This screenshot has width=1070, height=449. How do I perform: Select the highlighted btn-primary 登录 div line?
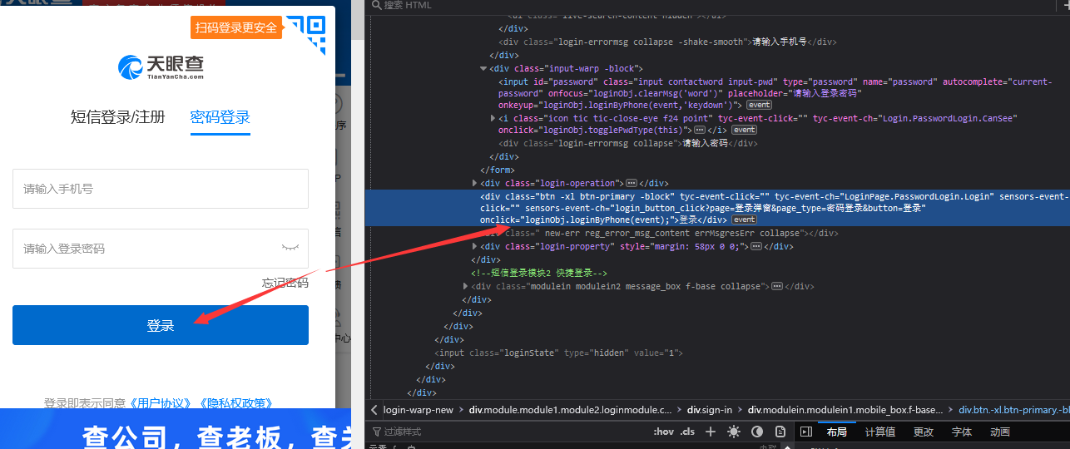[x=717, y=208]
